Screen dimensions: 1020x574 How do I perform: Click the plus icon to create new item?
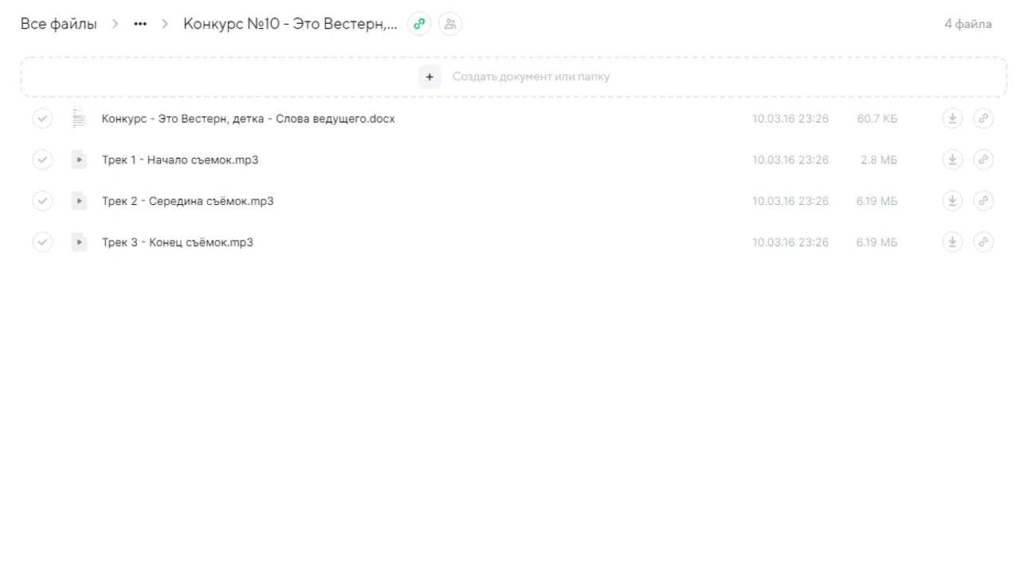coord(430,77)
